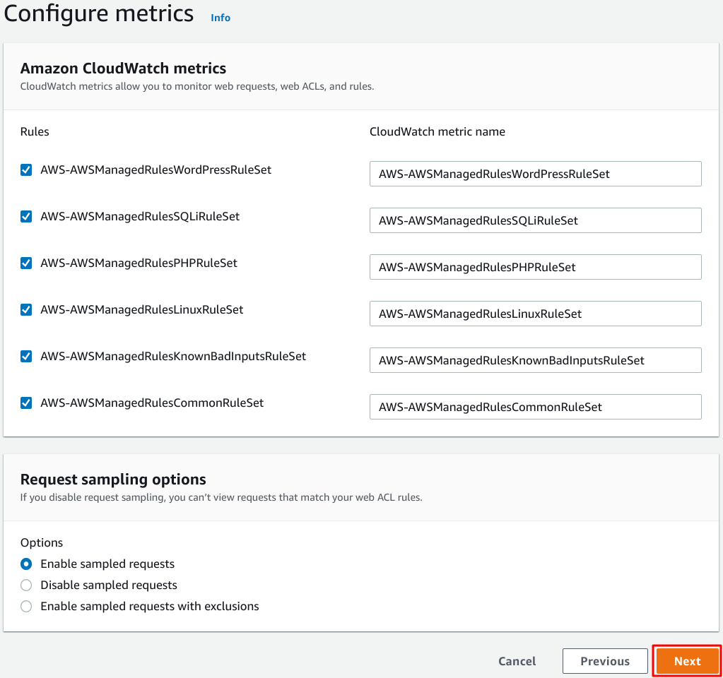Click the AWS-AWSManagedRulesPHPRuleSet rule label
The image size is (723, 678).
tap(139, 263)
